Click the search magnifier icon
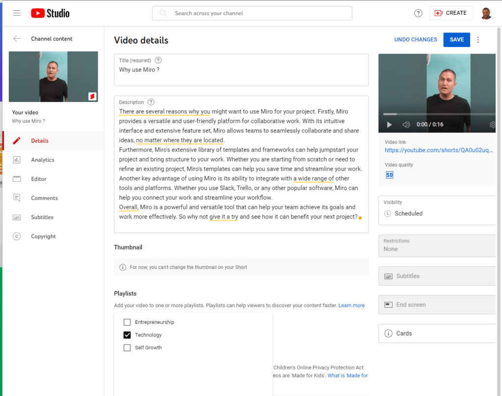Screen dimensions: 502x396 pos(163,13)
